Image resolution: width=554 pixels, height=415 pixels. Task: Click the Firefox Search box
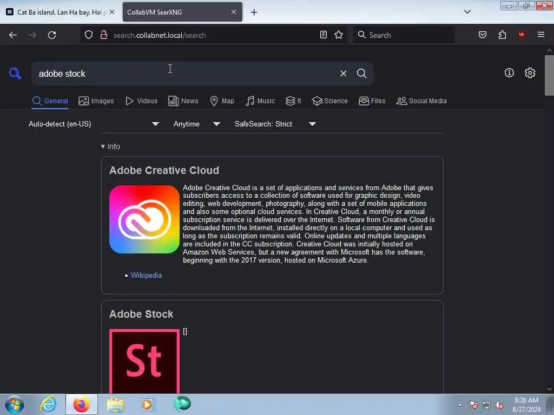403,35
